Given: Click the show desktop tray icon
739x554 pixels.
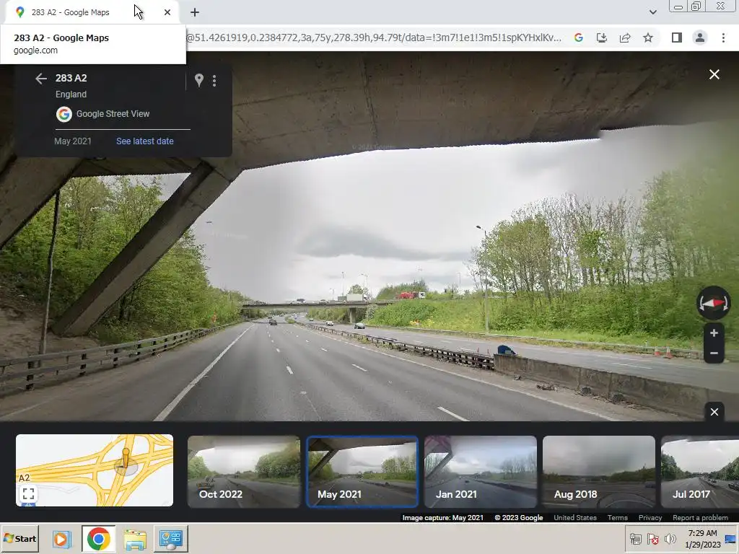Looking at the screenshot, I should click(x=731, y=539).
